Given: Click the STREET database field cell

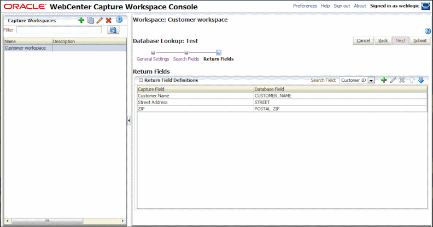Looking at the screenshot, I should [341, 102].
